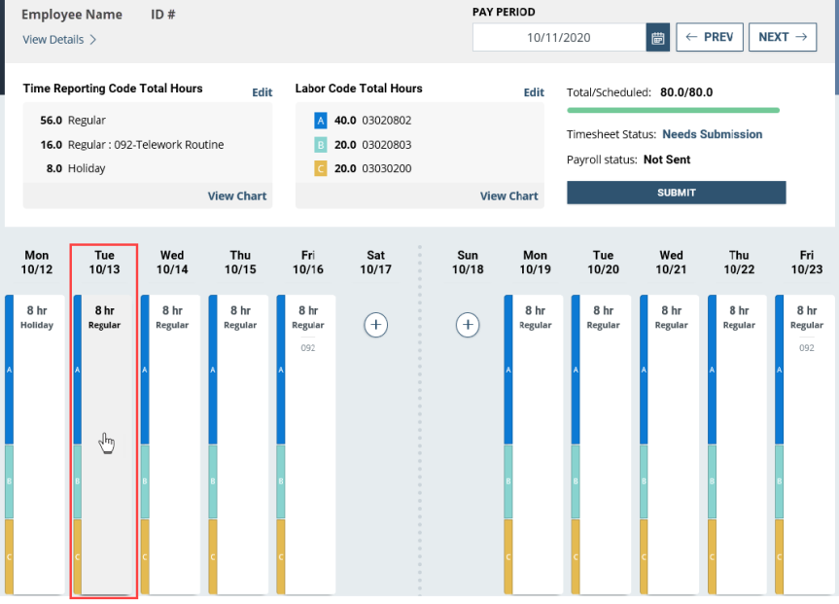Open the pay period calendar picker
The width and height of the screenshot is (839, 604).
[x=658, y=38]
